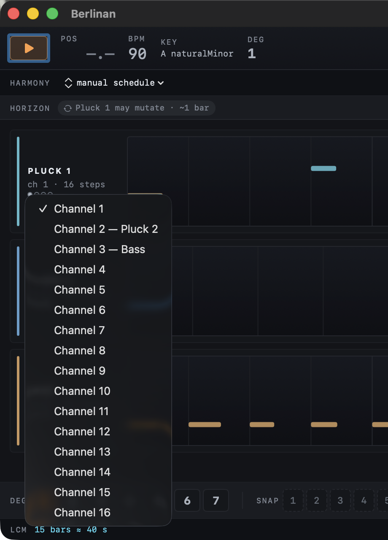The image size is (388, 540).
Task: Start playback with the orange play button
Action: (x=29, y=48)
